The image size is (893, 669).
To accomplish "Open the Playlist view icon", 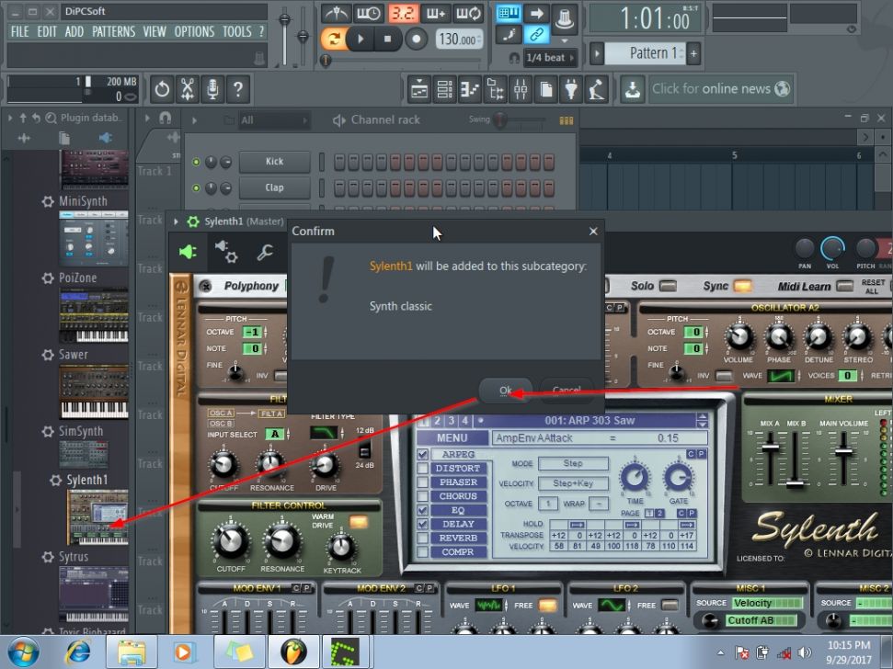I will pos(419,89).
